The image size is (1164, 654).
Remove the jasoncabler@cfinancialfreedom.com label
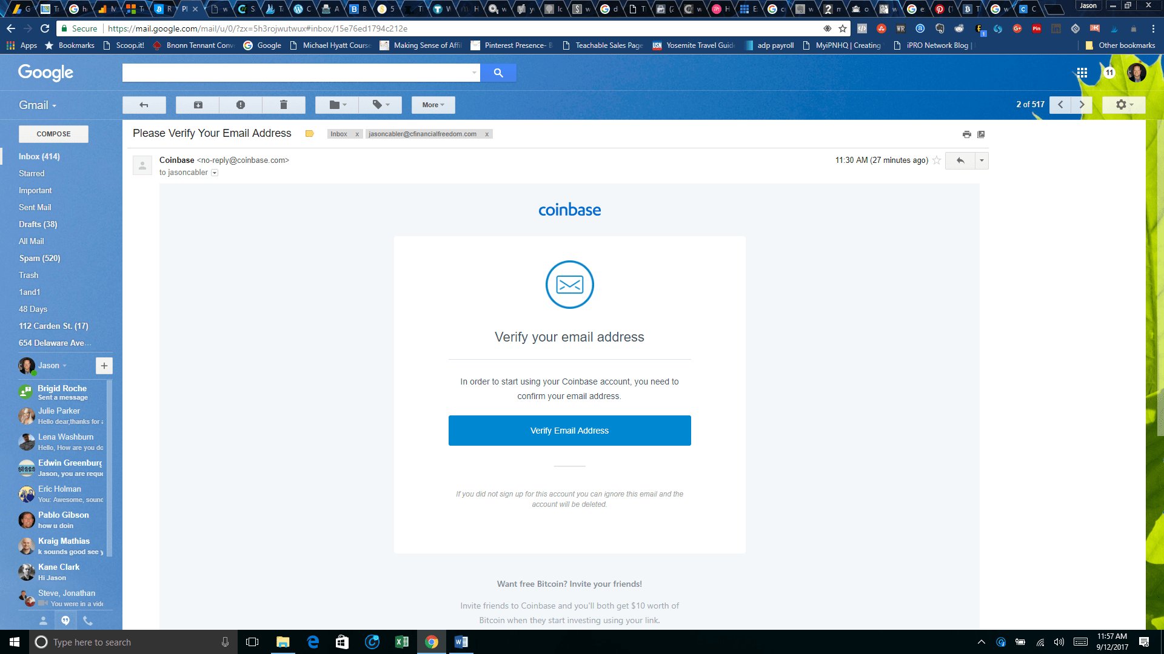(487, 134)
